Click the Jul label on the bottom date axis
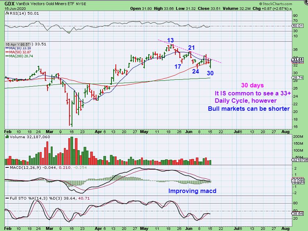Screen dimensions: 308x231 [236, 229]
